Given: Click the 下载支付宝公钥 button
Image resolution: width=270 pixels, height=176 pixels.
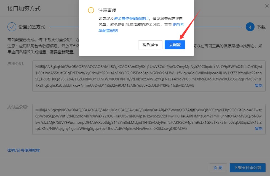Looking at the screenshot, I should 247,167.
